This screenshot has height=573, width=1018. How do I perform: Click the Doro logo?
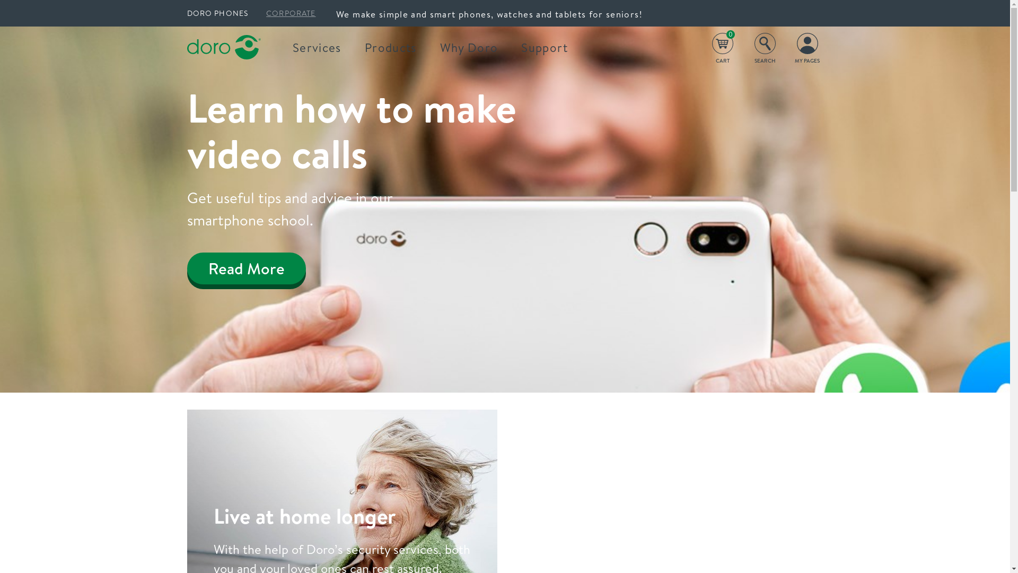[x=224, y=47]
